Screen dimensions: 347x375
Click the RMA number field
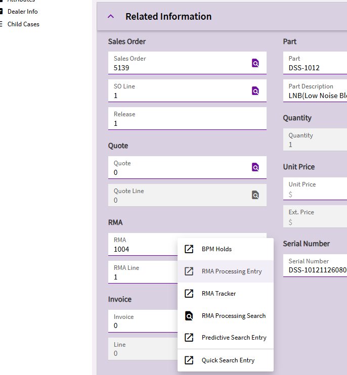tap(142, 249)
